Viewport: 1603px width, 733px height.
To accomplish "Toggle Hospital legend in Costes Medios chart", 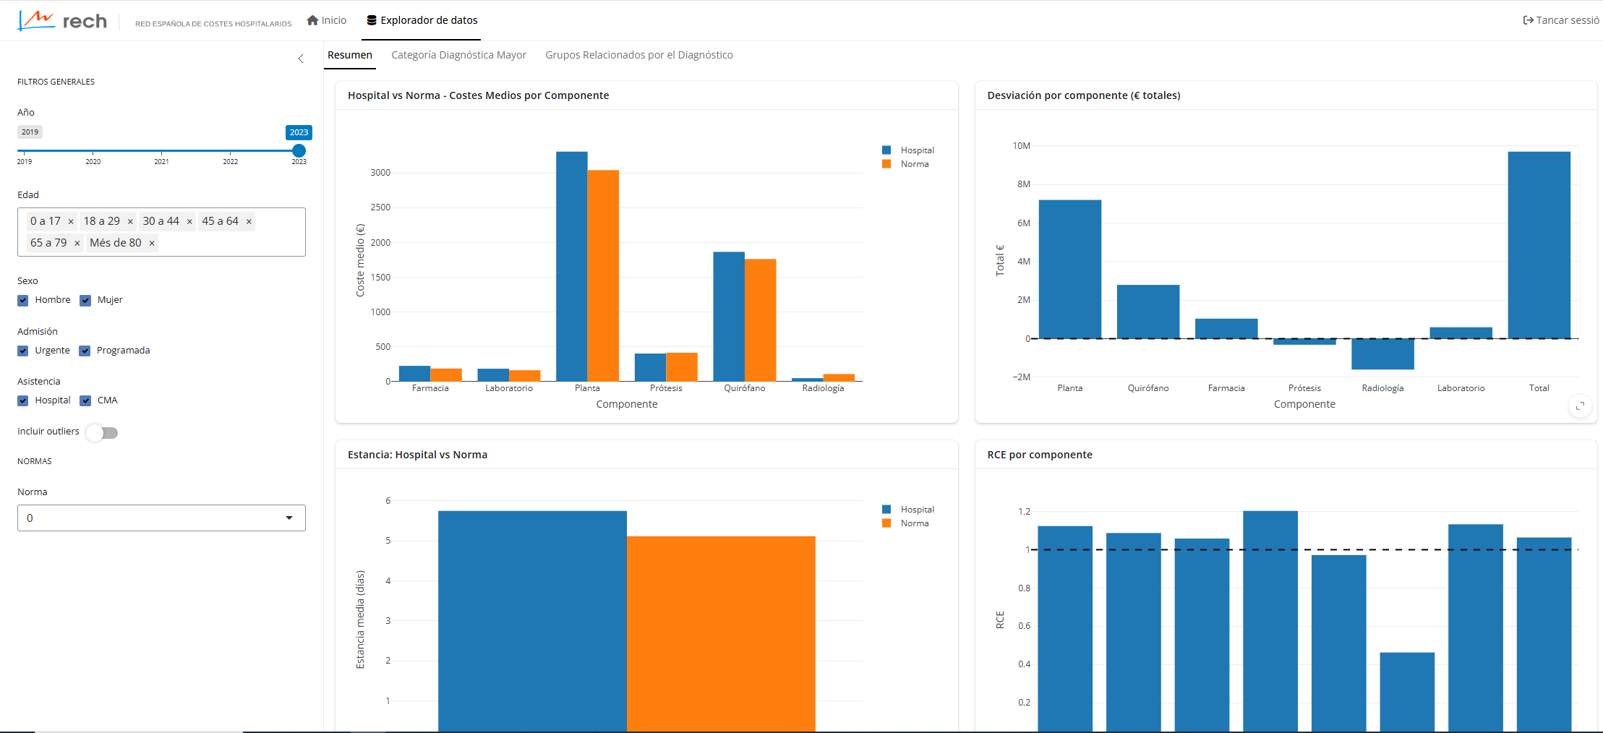I will (x=908, y=150).
